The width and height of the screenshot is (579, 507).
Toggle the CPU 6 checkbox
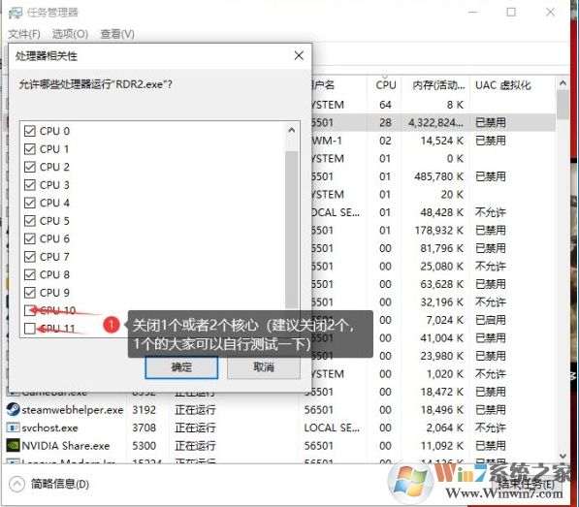(30, 238)
